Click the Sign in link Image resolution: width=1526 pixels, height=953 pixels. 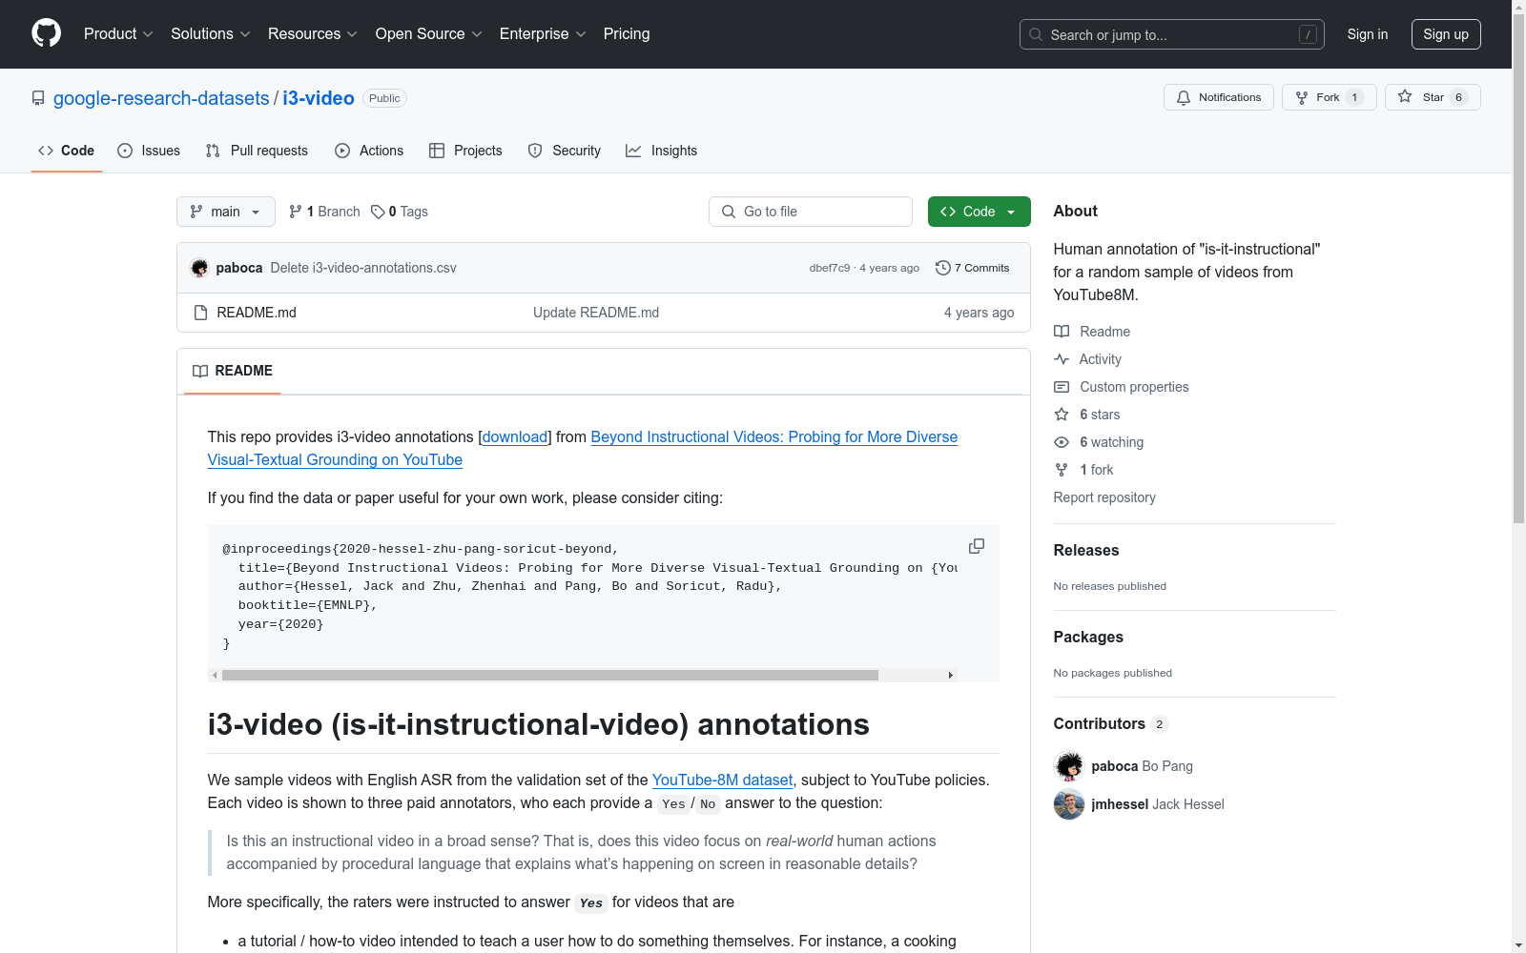pos(1368,34)
